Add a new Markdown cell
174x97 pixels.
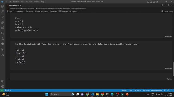click(x=19, y=11)
